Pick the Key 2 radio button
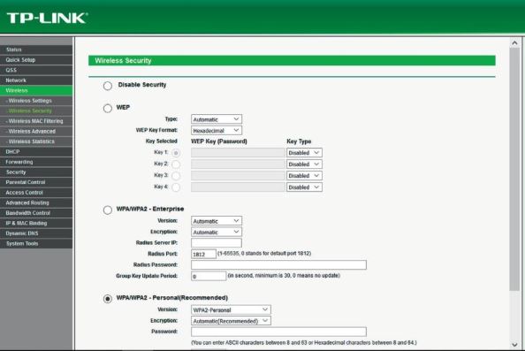This screenshot has height=351, width=525. (x=176, y=164)
